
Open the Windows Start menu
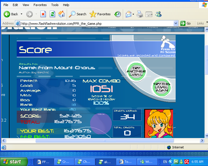(12, 162)
